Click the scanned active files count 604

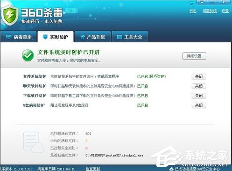point(88,134)
